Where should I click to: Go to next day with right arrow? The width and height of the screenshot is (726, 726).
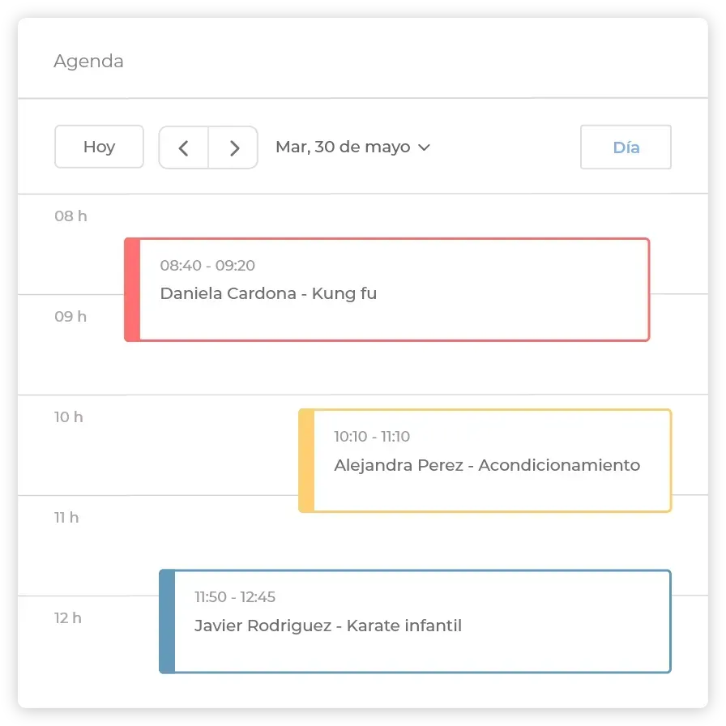[233, 147]
